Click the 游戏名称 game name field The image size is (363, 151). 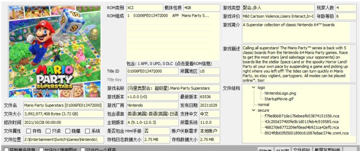tap(173, 88)
